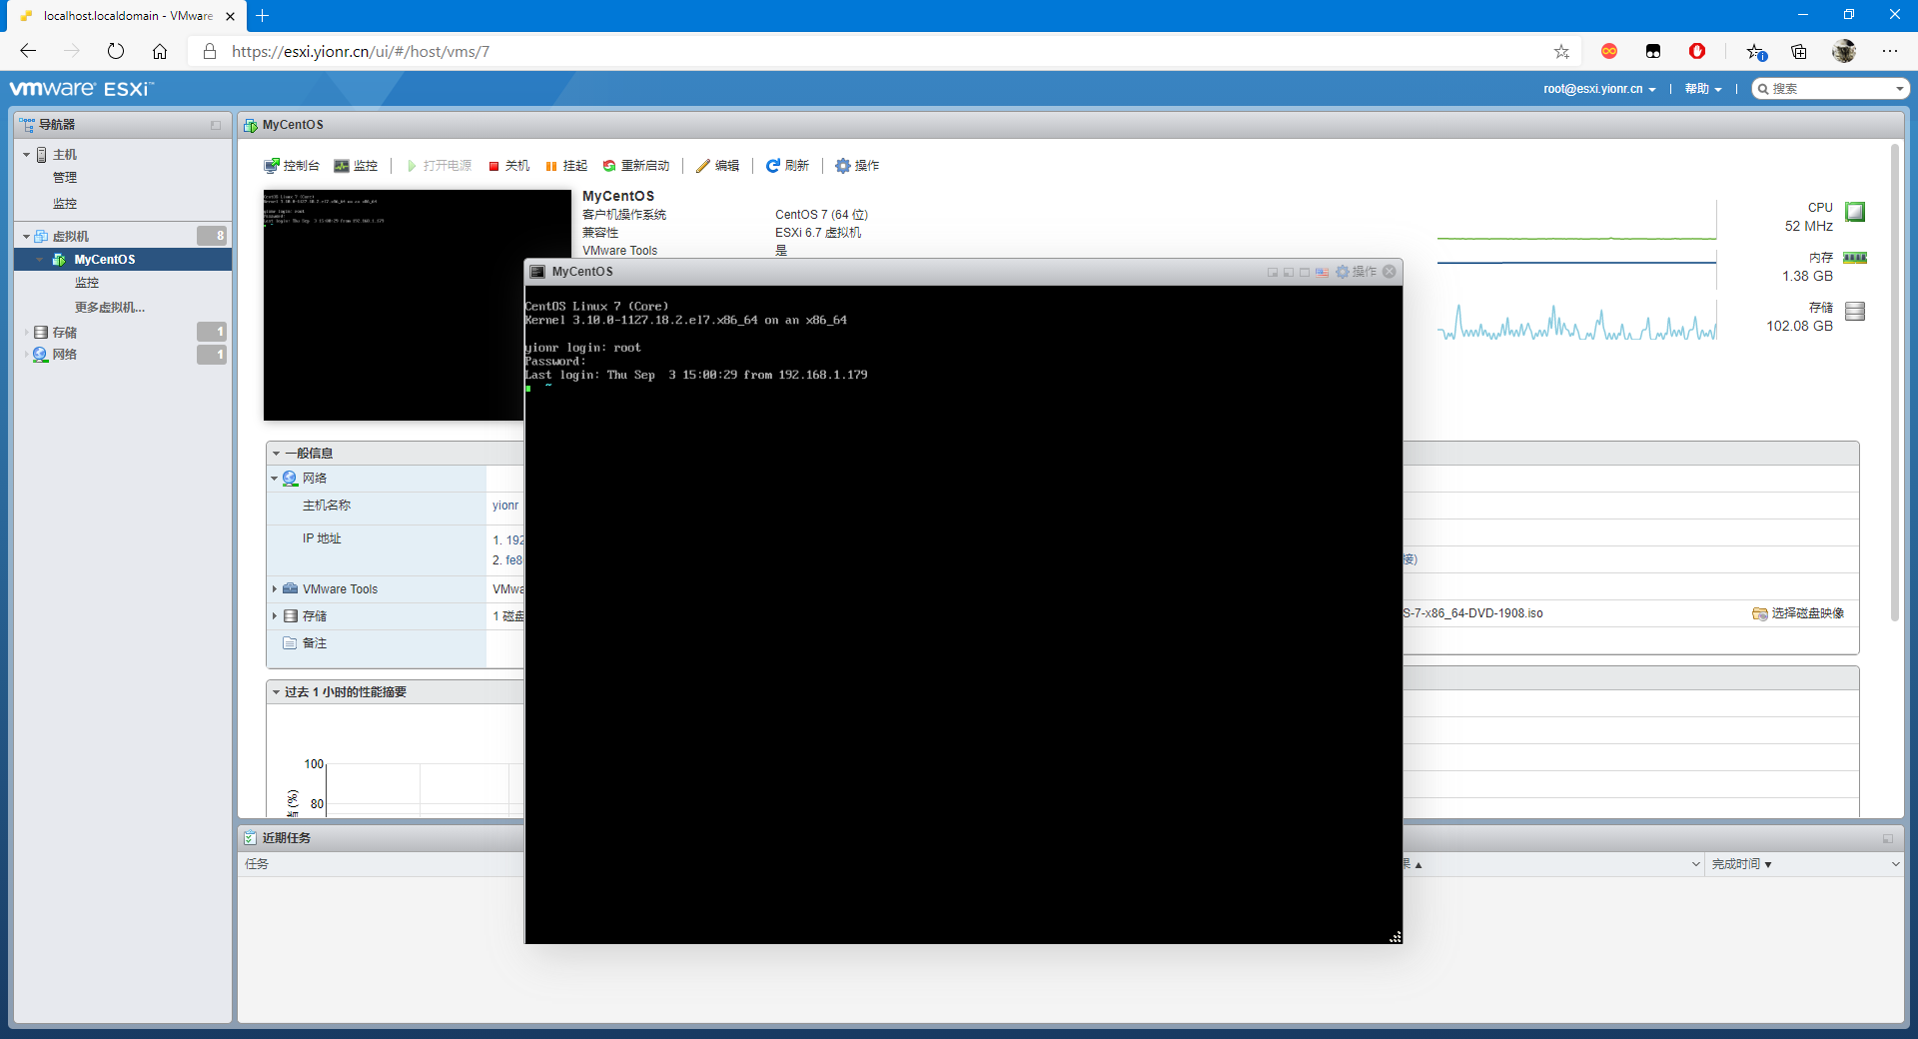Refresh the page with 刷新
The image size is (1918, 1039).
[787, 166]
